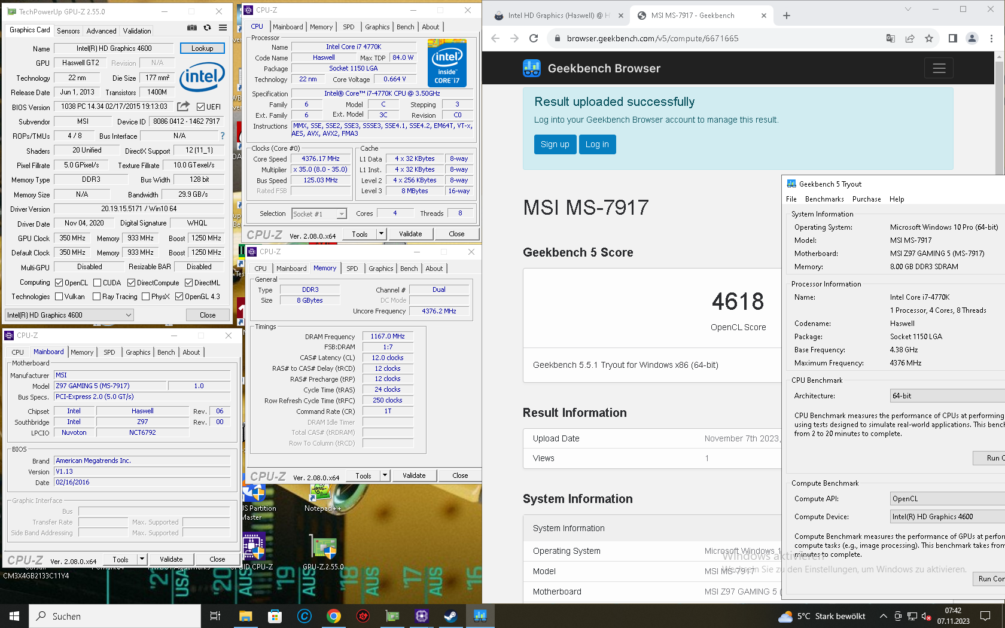This screenshot has width=1005, height=628.
Task: Toggle OpenGL 4.3 checkbox
Action: coord(179,297)
